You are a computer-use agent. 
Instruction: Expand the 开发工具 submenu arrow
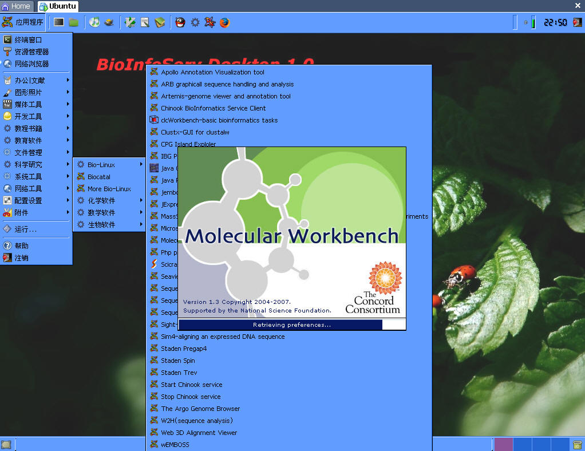tap(68, 116)
